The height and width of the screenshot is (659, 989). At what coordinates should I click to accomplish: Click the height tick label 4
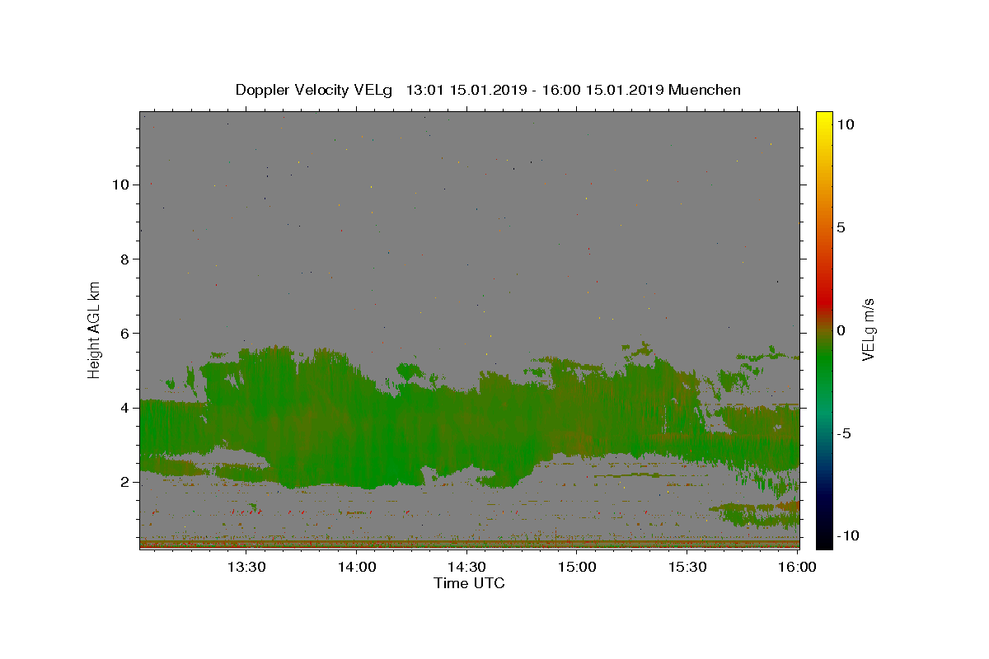click(x=124, y=407)
